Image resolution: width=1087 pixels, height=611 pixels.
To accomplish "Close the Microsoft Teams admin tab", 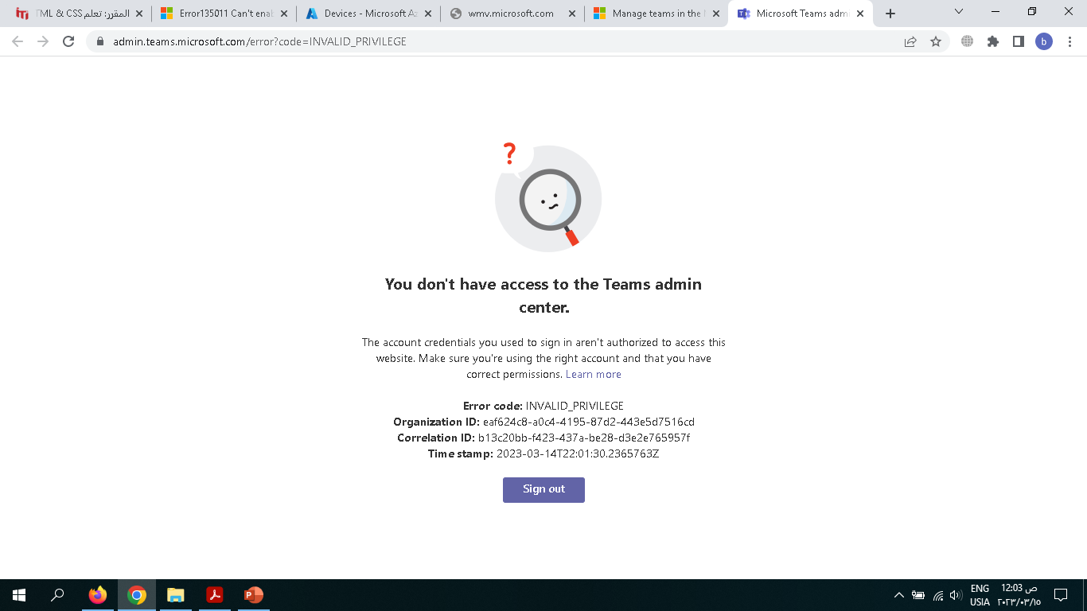I will (860, 14).
